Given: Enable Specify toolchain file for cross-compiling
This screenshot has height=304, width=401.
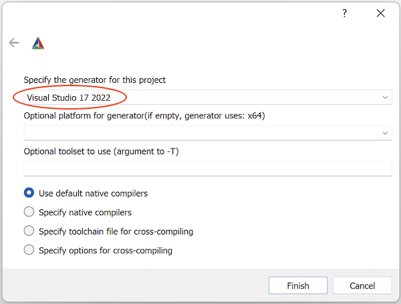Looking at the screenshot, I should [x=29, y=231].
